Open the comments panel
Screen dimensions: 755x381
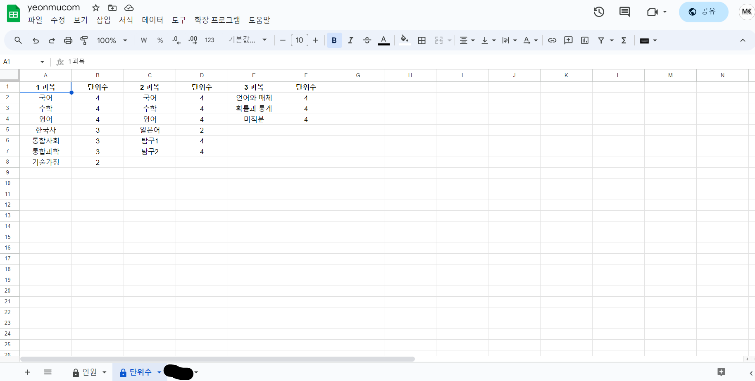tap(624, 12)
